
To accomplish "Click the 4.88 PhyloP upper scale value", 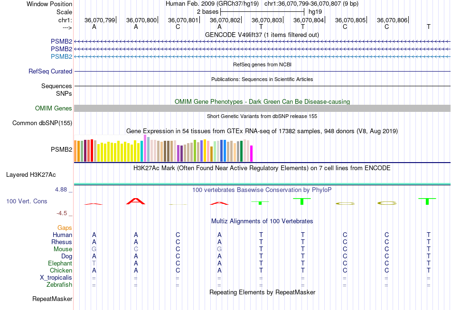I will click(61, 190).
